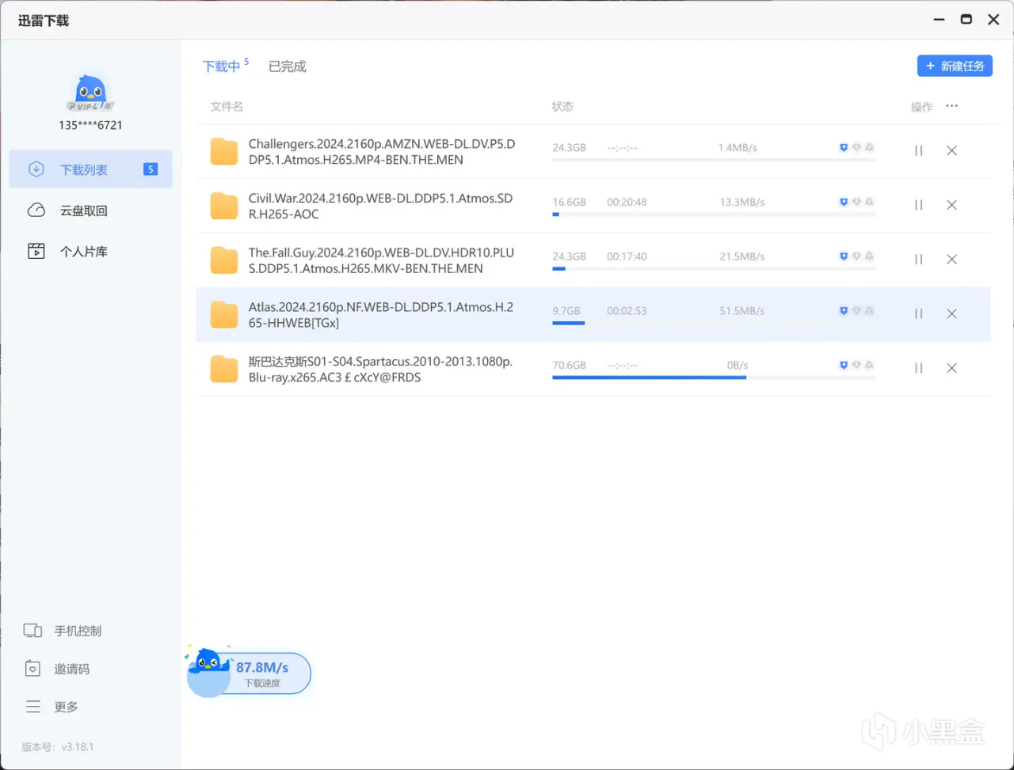Viewport: 1014px width, 770px height.
Task: Click the folder icon beside Civil.War.2024
Action: [224, 206]
